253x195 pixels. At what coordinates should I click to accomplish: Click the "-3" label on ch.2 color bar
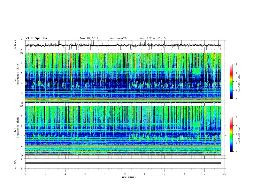[x=235, y=117]
